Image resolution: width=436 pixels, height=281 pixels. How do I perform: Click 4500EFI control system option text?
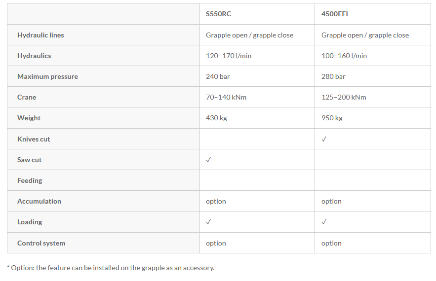331,243
